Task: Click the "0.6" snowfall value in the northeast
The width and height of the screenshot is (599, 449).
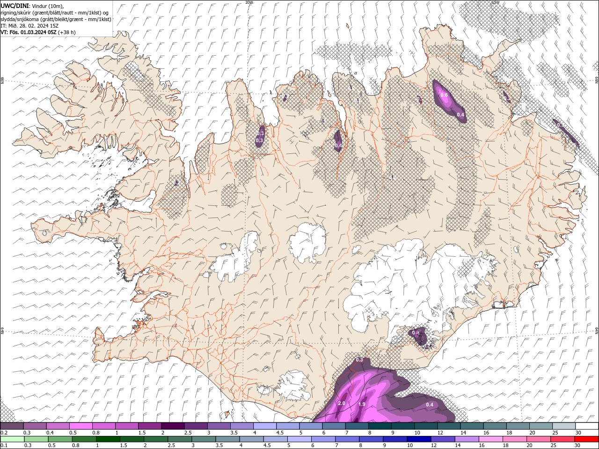Action: (444, 95)
